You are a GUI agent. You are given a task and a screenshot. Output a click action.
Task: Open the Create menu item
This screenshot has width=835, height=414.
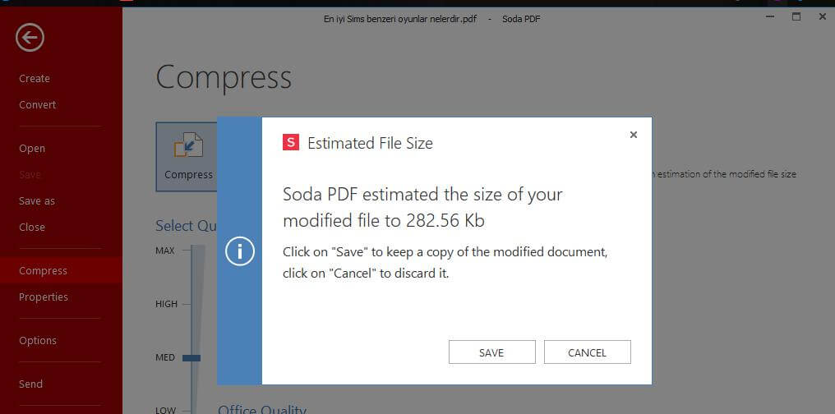35,78
